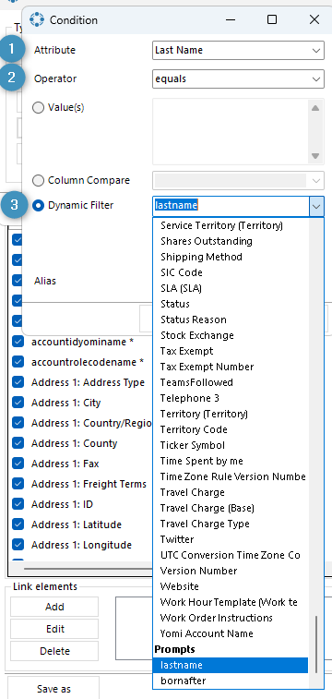Select Stock Exchange in the list
This screenshot has height=699, width=332.
[197, 335]
